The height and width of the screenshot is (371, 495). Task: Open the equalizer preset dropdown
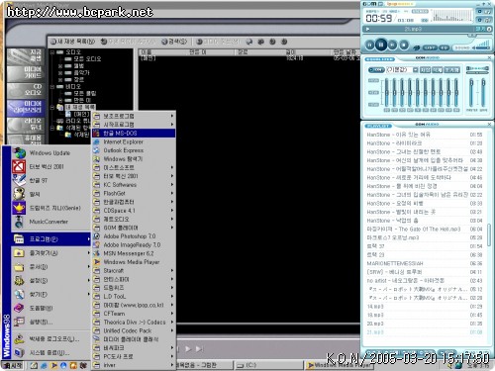click(x=415, y=70)
